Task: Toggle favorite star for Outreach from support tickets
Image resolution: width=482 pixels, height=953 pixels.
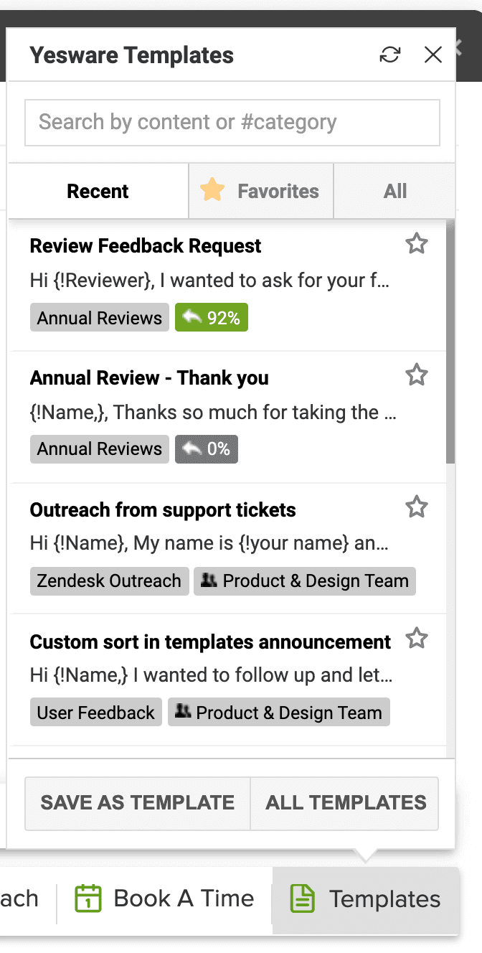Action: click(417, 507)
